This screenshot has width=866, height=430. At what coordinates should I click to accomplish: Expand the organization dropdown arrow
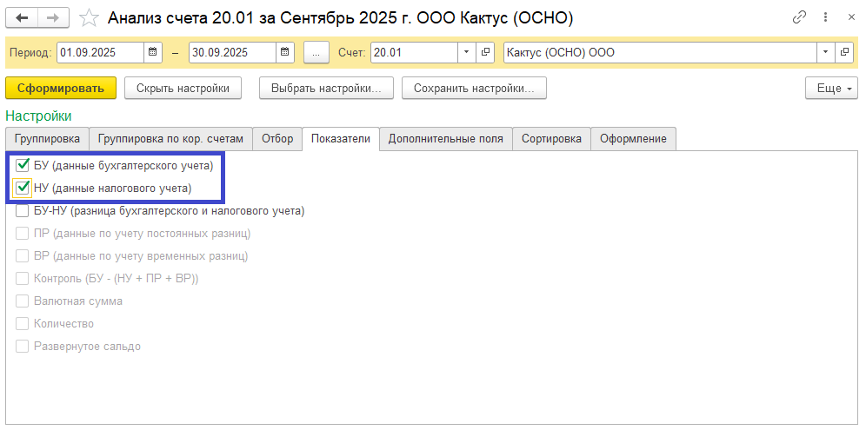(x=826, y=52)
